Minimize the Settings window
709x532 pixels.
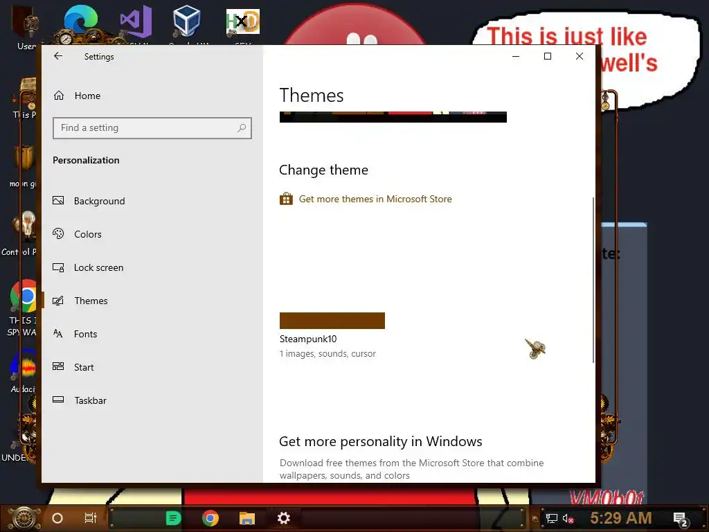coord(516,56)
